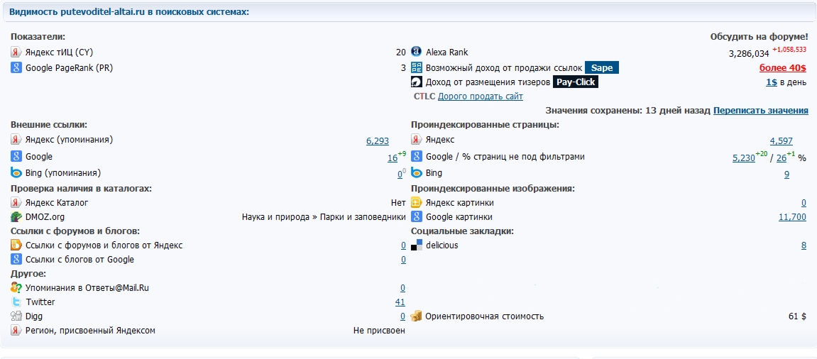Click the Ответы@Mail.Ru icon

pyautogui.click(x=16, y=288)
